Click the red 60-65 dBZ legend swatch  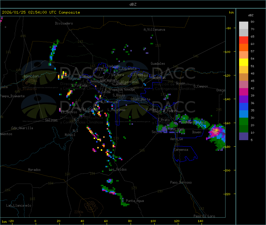[x=244, y=40]
